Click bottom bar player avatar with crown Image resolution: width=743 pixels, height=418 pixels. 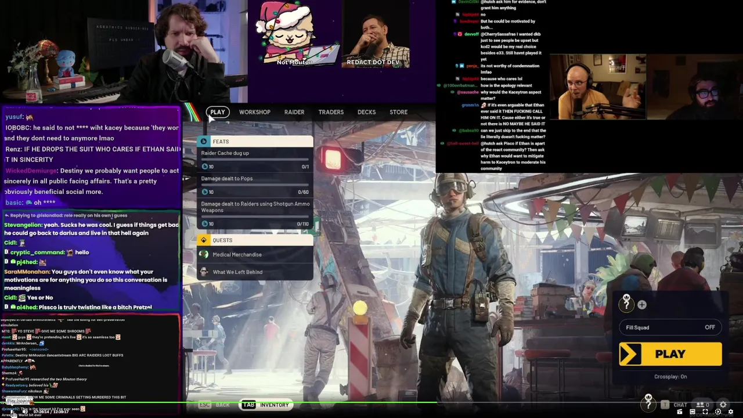pyautogui.click(x=648, y=403)
